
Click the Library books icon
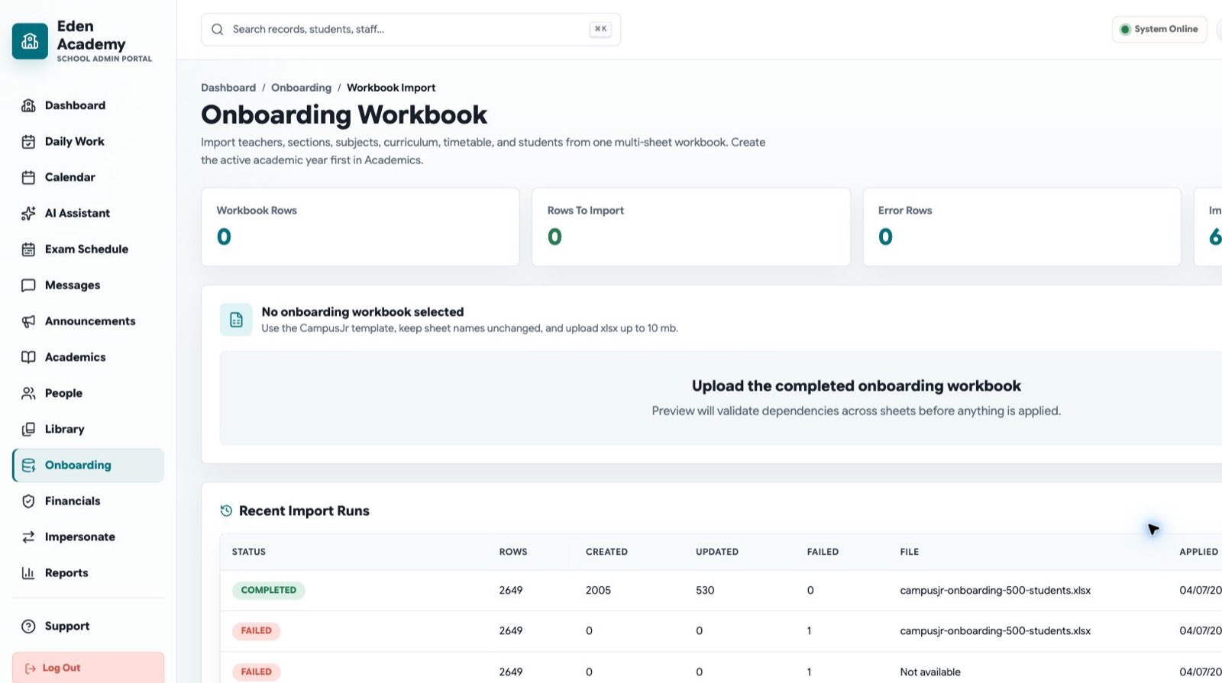[28, 429]
